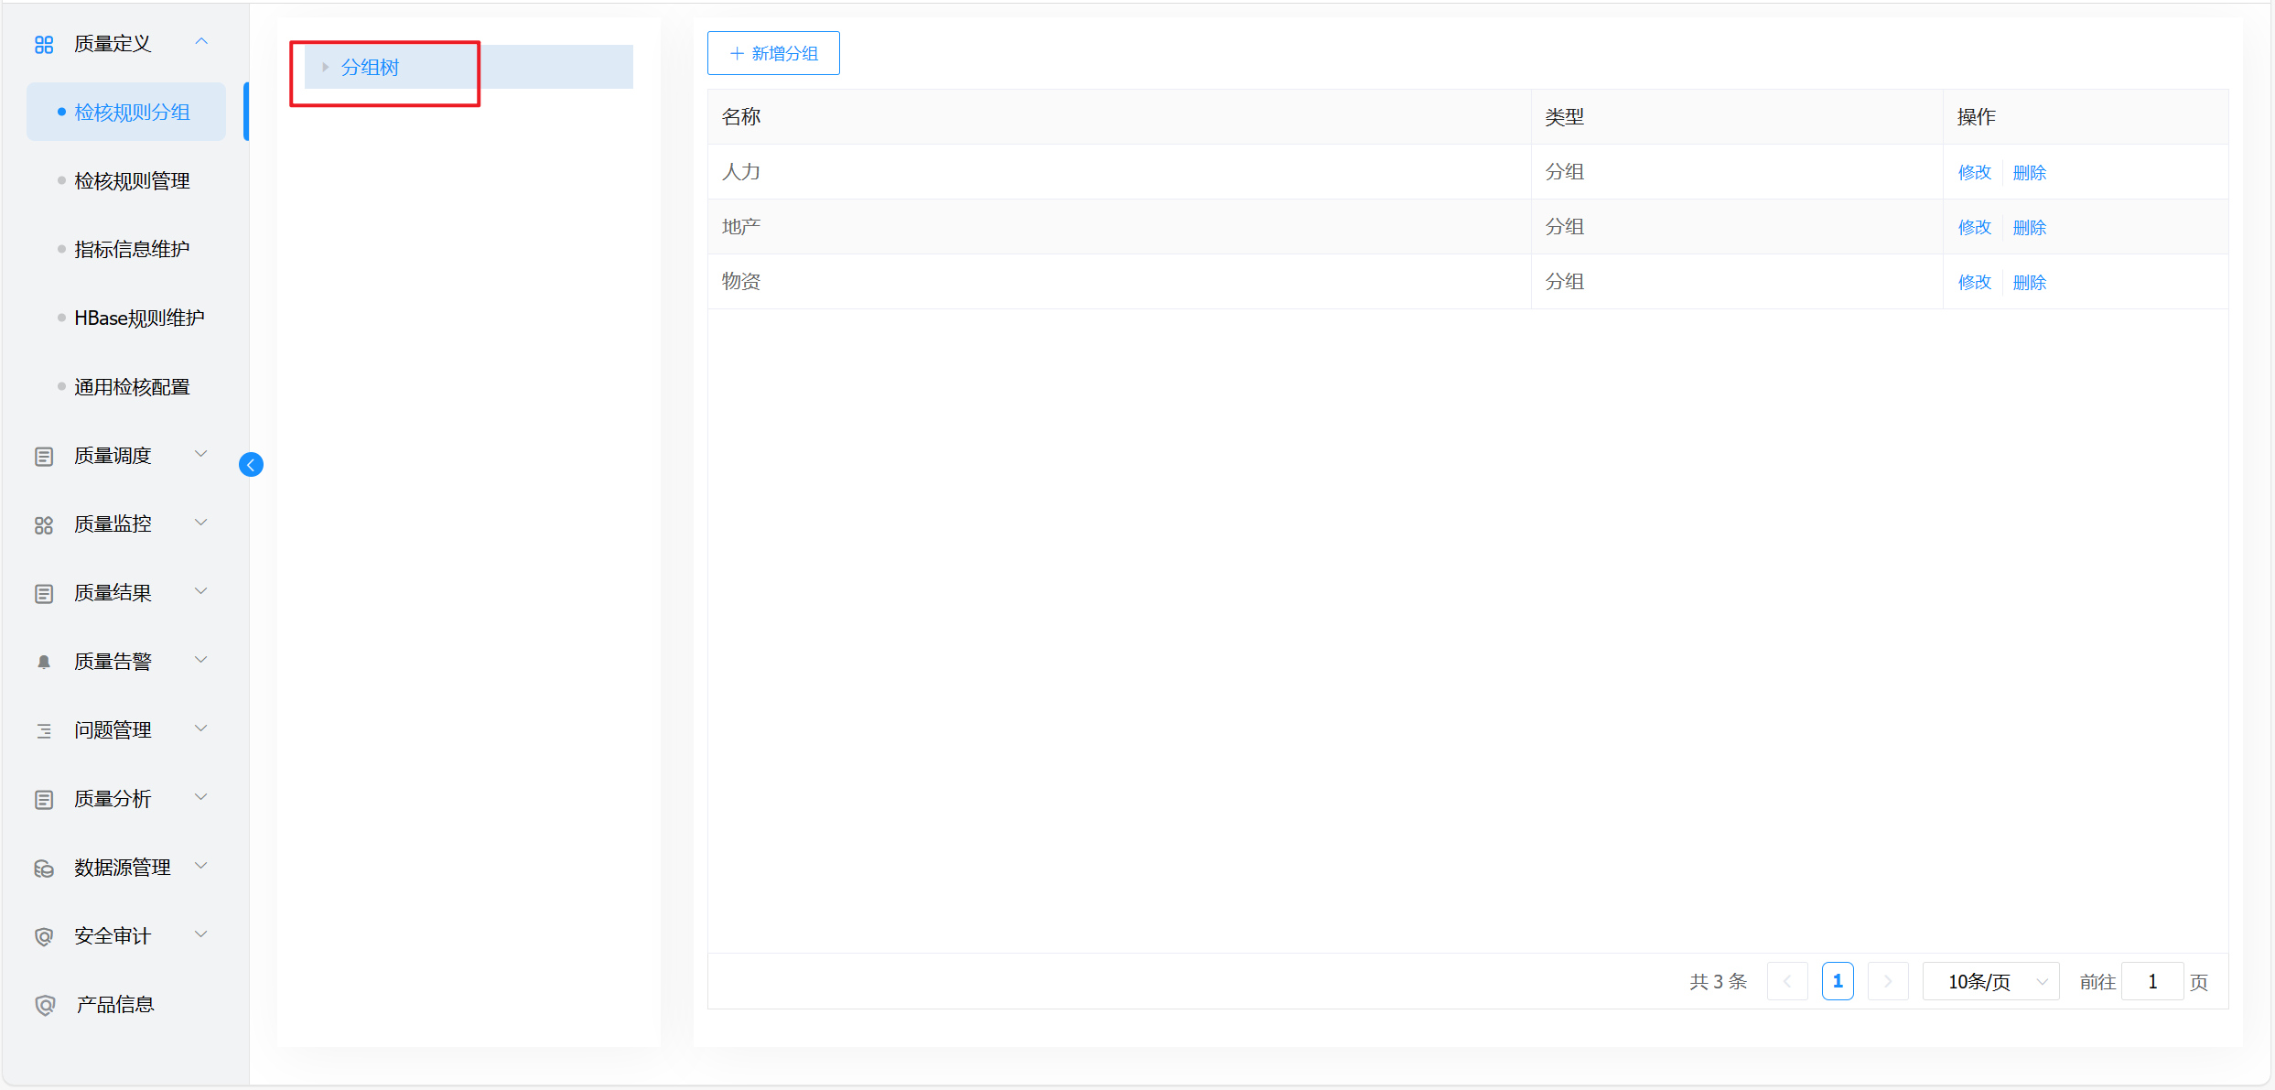Image resolution: width=2275 pixels, height=1090 pixels.
Task: Open HBase规则维护 menu item
Action: tap(139, 318)
